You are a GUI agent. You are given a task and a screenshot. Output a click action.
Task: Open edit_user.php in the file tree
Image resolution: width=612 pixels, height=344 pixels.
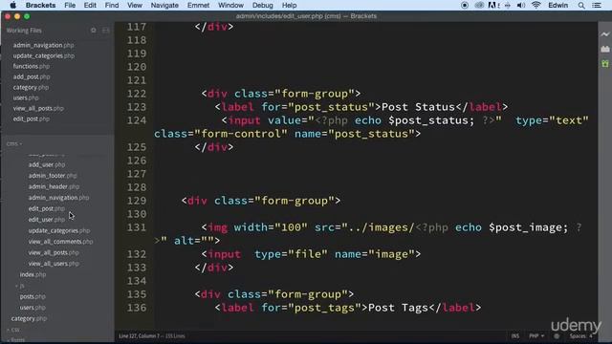(47, 220)
